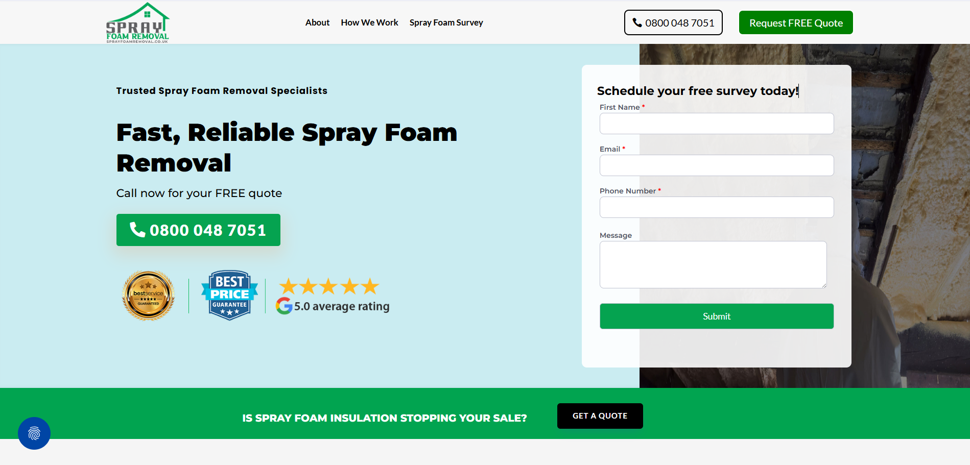The height and width of the screenshot is (465, 970).
Task: Click the gold Best Service Guaranteed badge
Action: (149, 296)
